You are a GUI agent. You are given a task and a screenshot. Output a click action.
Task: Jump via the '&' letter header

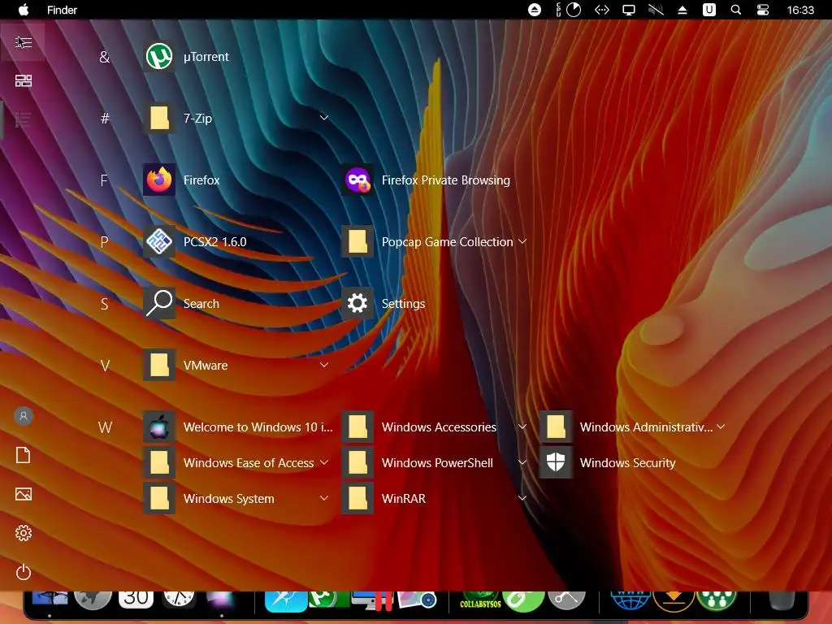(105, 57)
